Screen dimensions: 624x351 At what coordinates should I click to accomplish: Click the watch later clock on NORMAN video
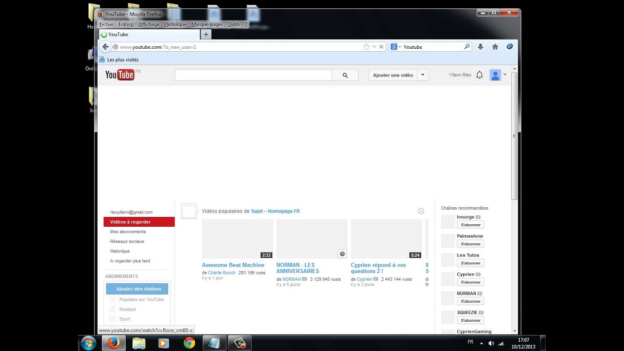pos(342,253)
